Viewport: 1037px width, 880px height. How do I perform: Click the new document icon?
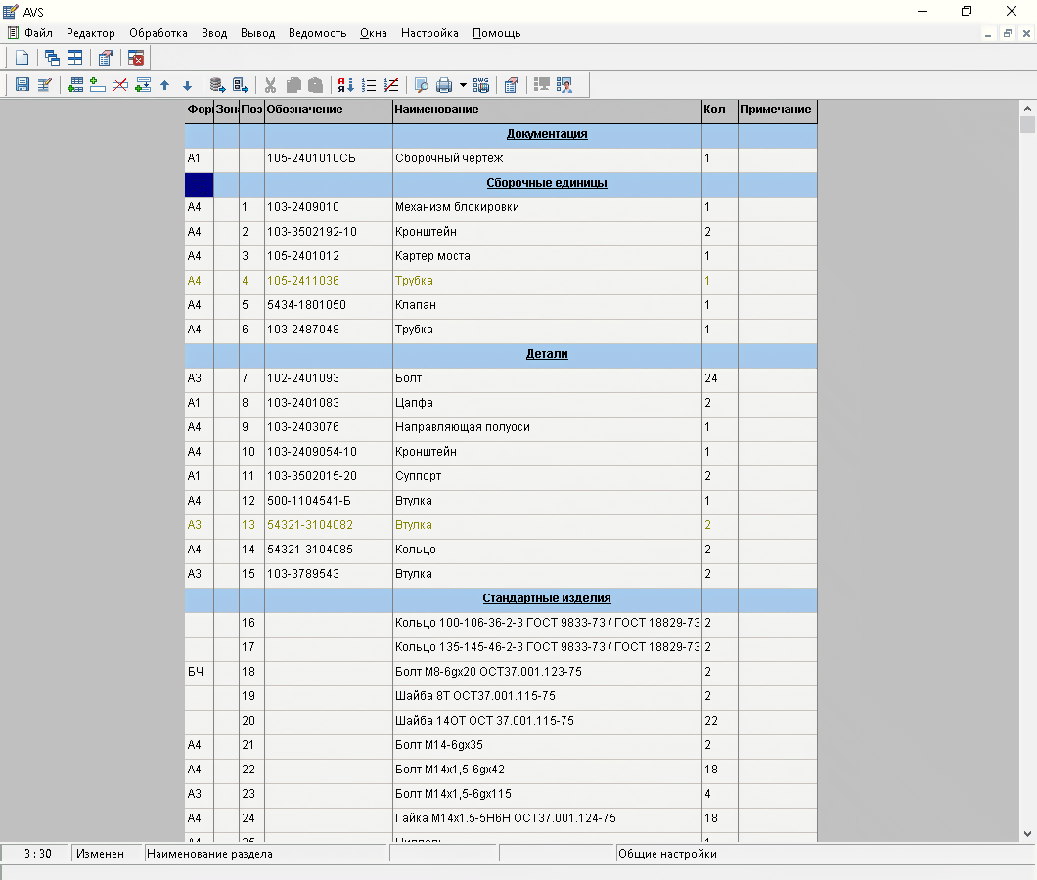point(23,58)
